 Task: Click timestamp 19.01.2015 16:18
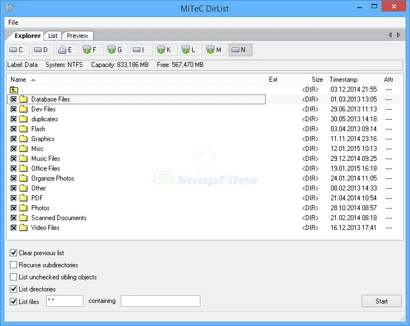point(353,168)
